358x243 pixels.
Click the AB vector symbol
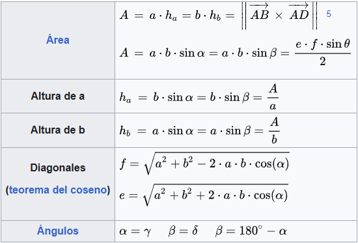[x=259, y=12]
